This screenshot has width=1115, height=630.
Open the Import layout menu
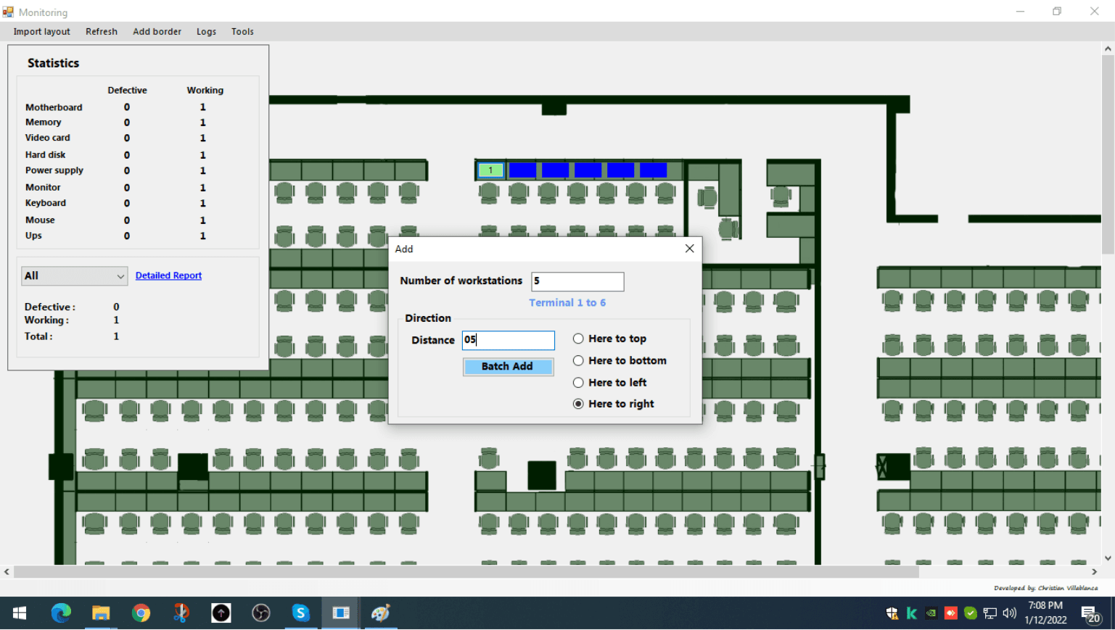click(41, 31)
